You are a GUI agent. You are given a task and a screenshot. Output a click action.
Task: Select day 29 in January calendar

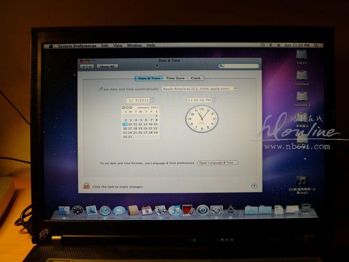tap(156, 133)
